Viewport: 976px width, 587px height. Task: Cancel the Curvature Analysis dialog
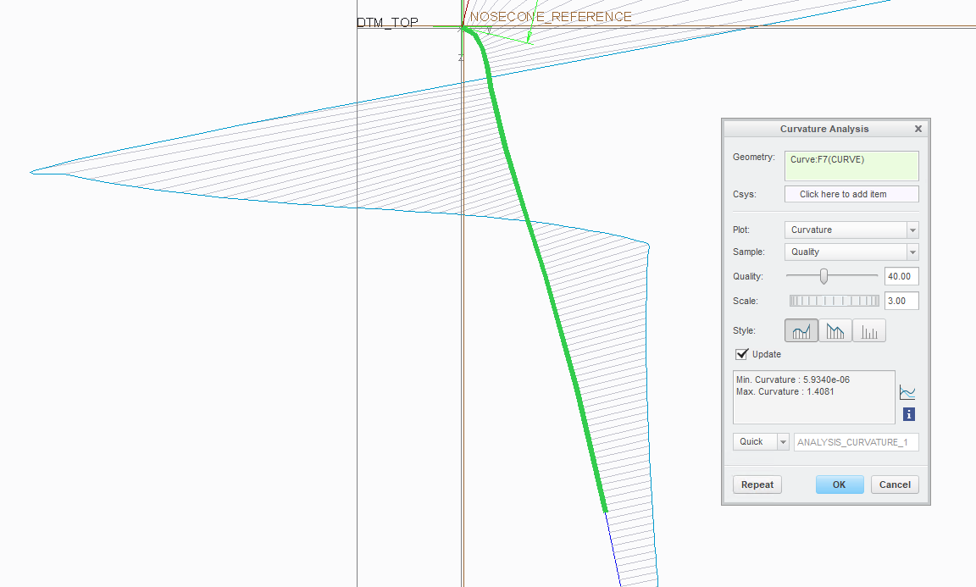point(895,485)
